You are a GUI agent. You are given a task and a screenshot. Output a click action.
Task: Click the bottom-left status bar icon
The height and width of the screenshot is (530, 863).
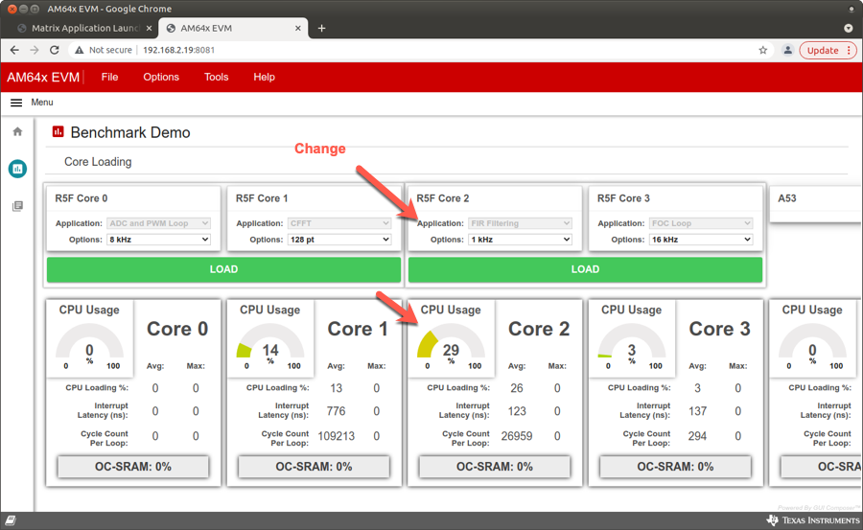point(11,520)
